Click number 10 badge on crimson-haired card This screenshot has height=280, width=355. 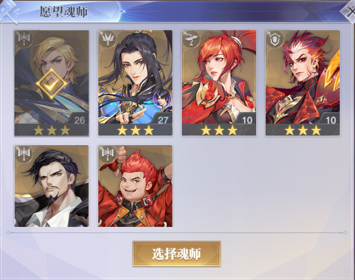click(330, 120)
